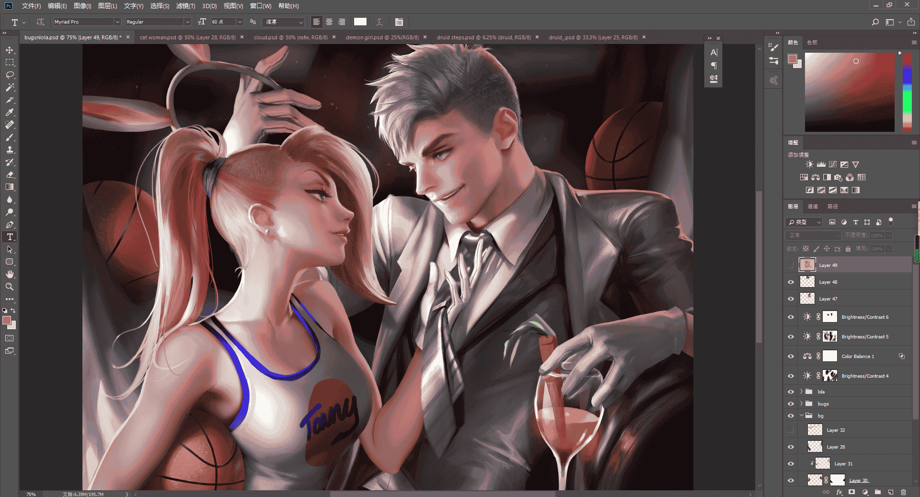The width and height of the screenshot is (920, 497).
Task: Pick the Eyedropper tool
Action: click(10, 112)
